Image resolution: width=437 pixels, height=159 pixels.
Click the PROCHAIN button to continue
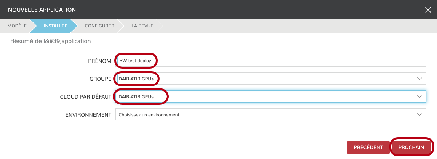coord(411,147)
